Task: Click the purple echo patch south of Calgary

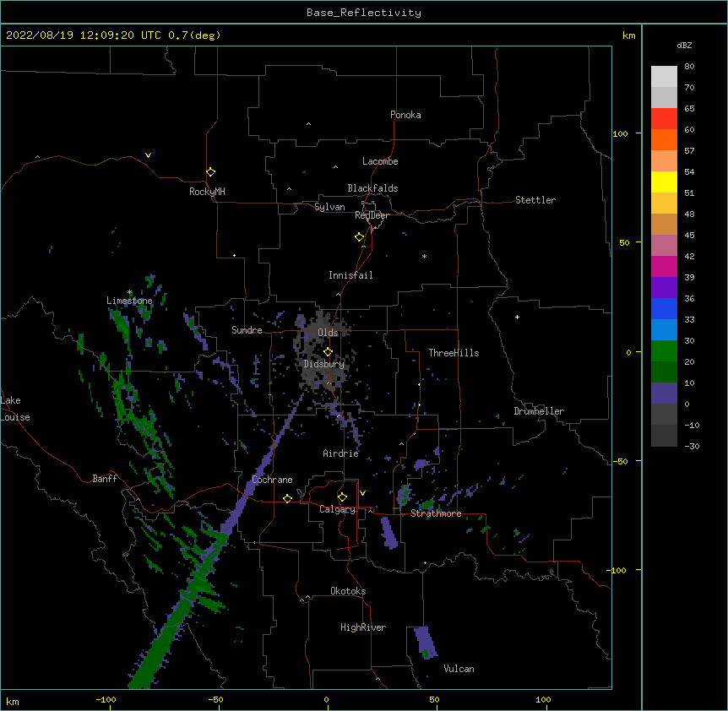Action: click(389, 532)
